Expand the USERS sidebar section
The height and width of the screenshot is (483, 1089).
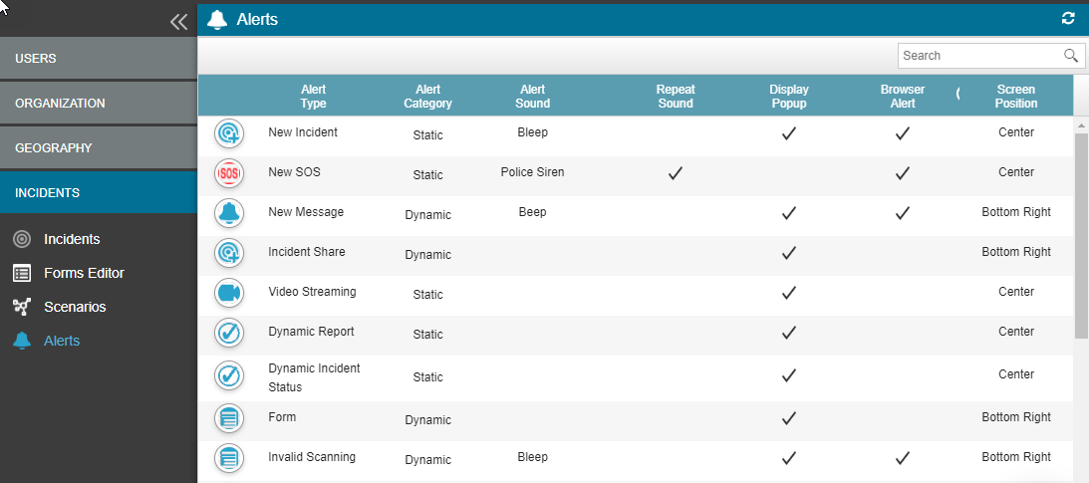click(x=98, y=59)
